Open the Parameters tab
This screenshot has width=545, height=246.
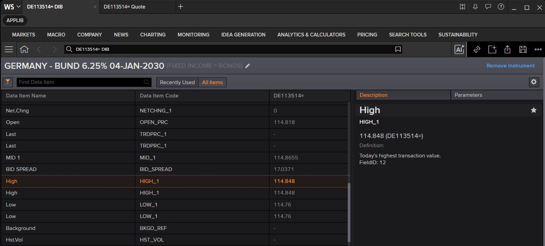pyautogui.click(x=468, y=95)
